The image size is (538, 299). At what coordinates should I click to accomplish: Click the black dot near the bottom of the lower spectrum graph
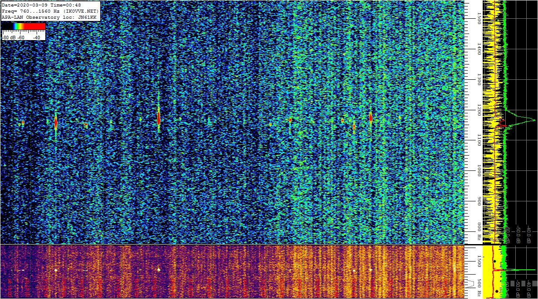(497, 291)
